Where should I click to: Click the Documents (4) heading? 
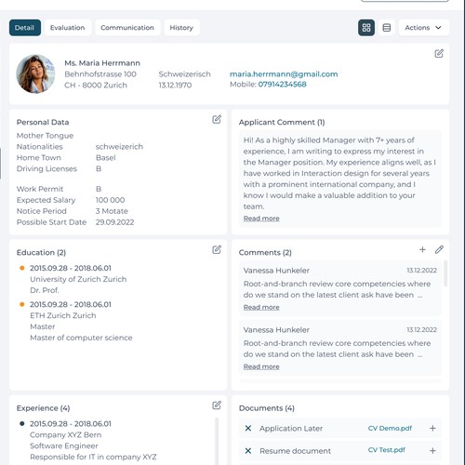267,408
